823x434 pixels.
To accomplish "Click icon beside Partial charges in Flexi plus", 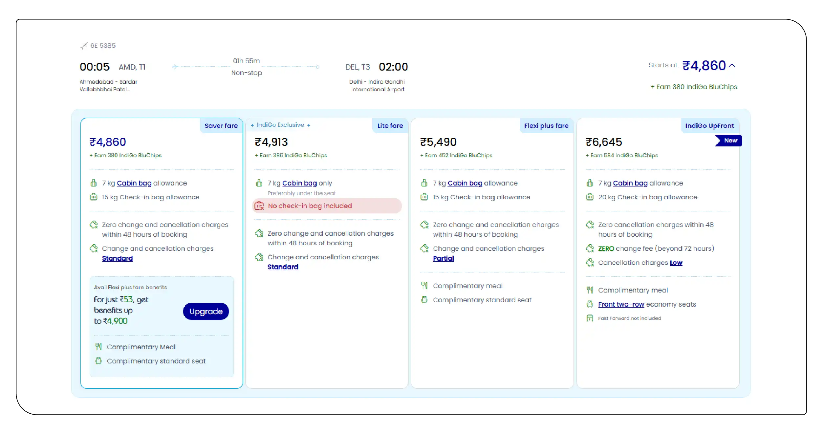I will 425,249.
